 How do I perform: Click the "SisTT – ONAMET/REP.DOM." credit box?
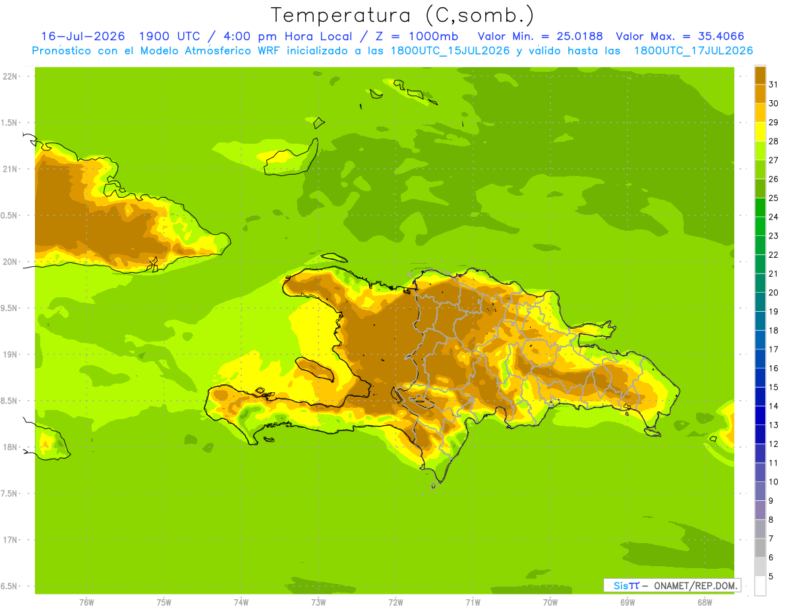[672, 585]
